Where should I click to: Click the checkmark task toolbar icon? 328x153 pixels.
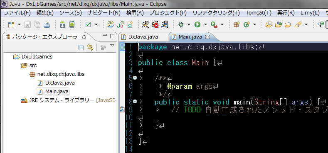coord(88,24)
